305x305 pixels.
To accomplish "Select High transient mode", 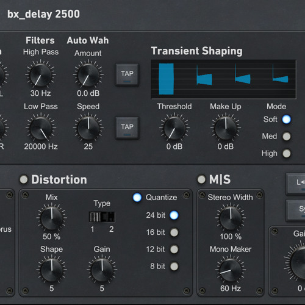I will (x=287, y=154).
